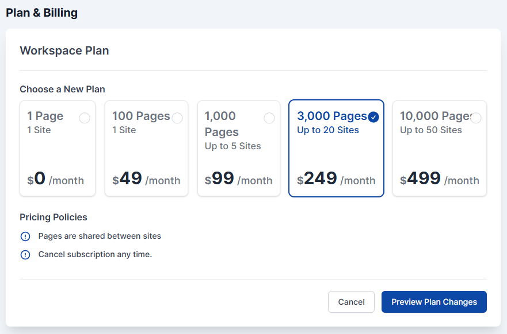The height and width of the screenshot is (334, 507).
Task: Click the checked 3,000 Pages radio indicator
Action: tap(373, 117)
